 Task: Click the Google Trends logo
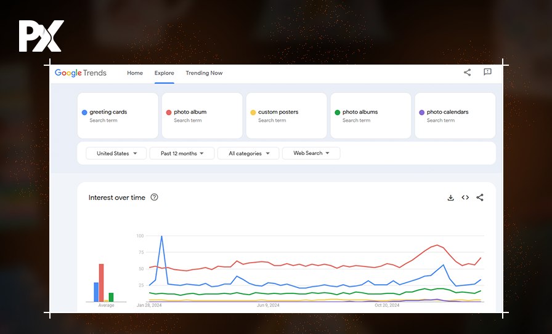coord(81,73)
